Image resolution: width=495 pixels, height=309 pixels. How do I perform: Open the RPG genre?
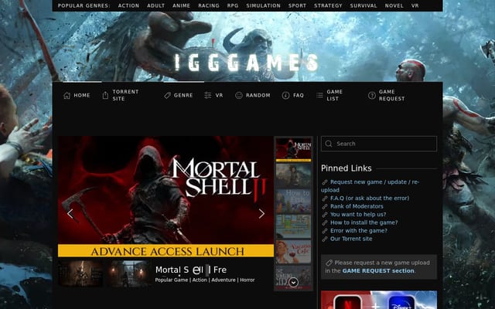(x=233, y=5)
